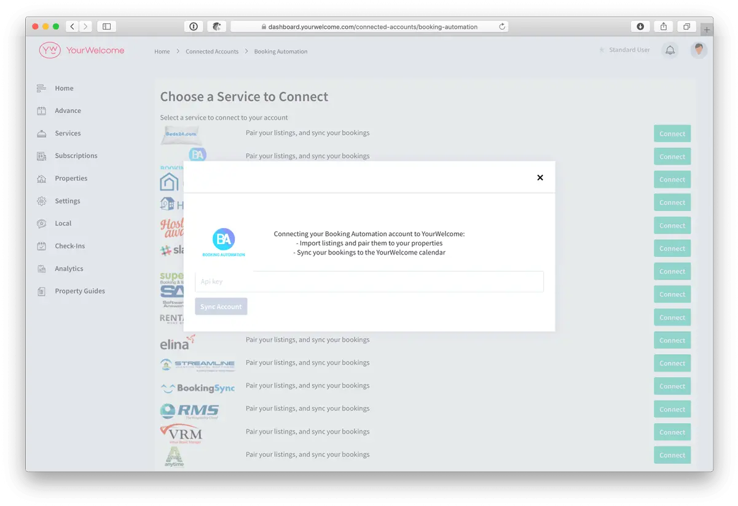Click the Api key input field
The height and width of the screenshot is (506, 738).
tap(369, 282)
